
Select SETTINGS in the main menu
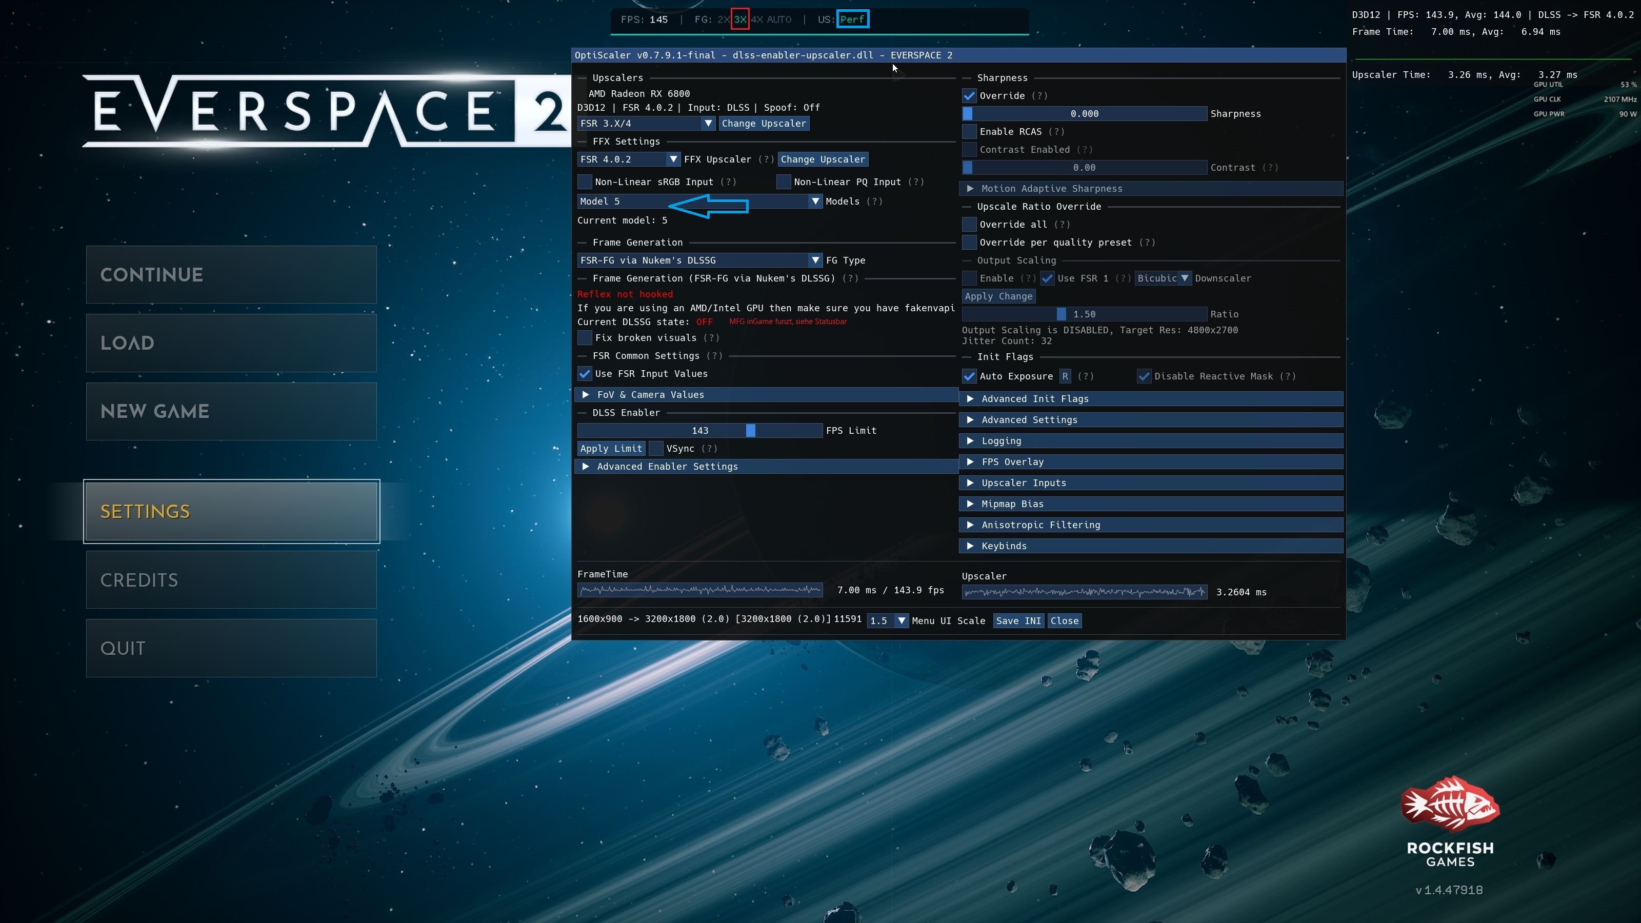(231, 512)
